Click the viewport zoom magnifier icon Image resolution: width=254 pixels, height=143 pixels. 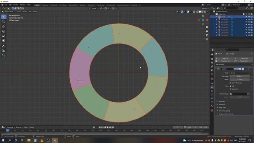coord(207,27)
